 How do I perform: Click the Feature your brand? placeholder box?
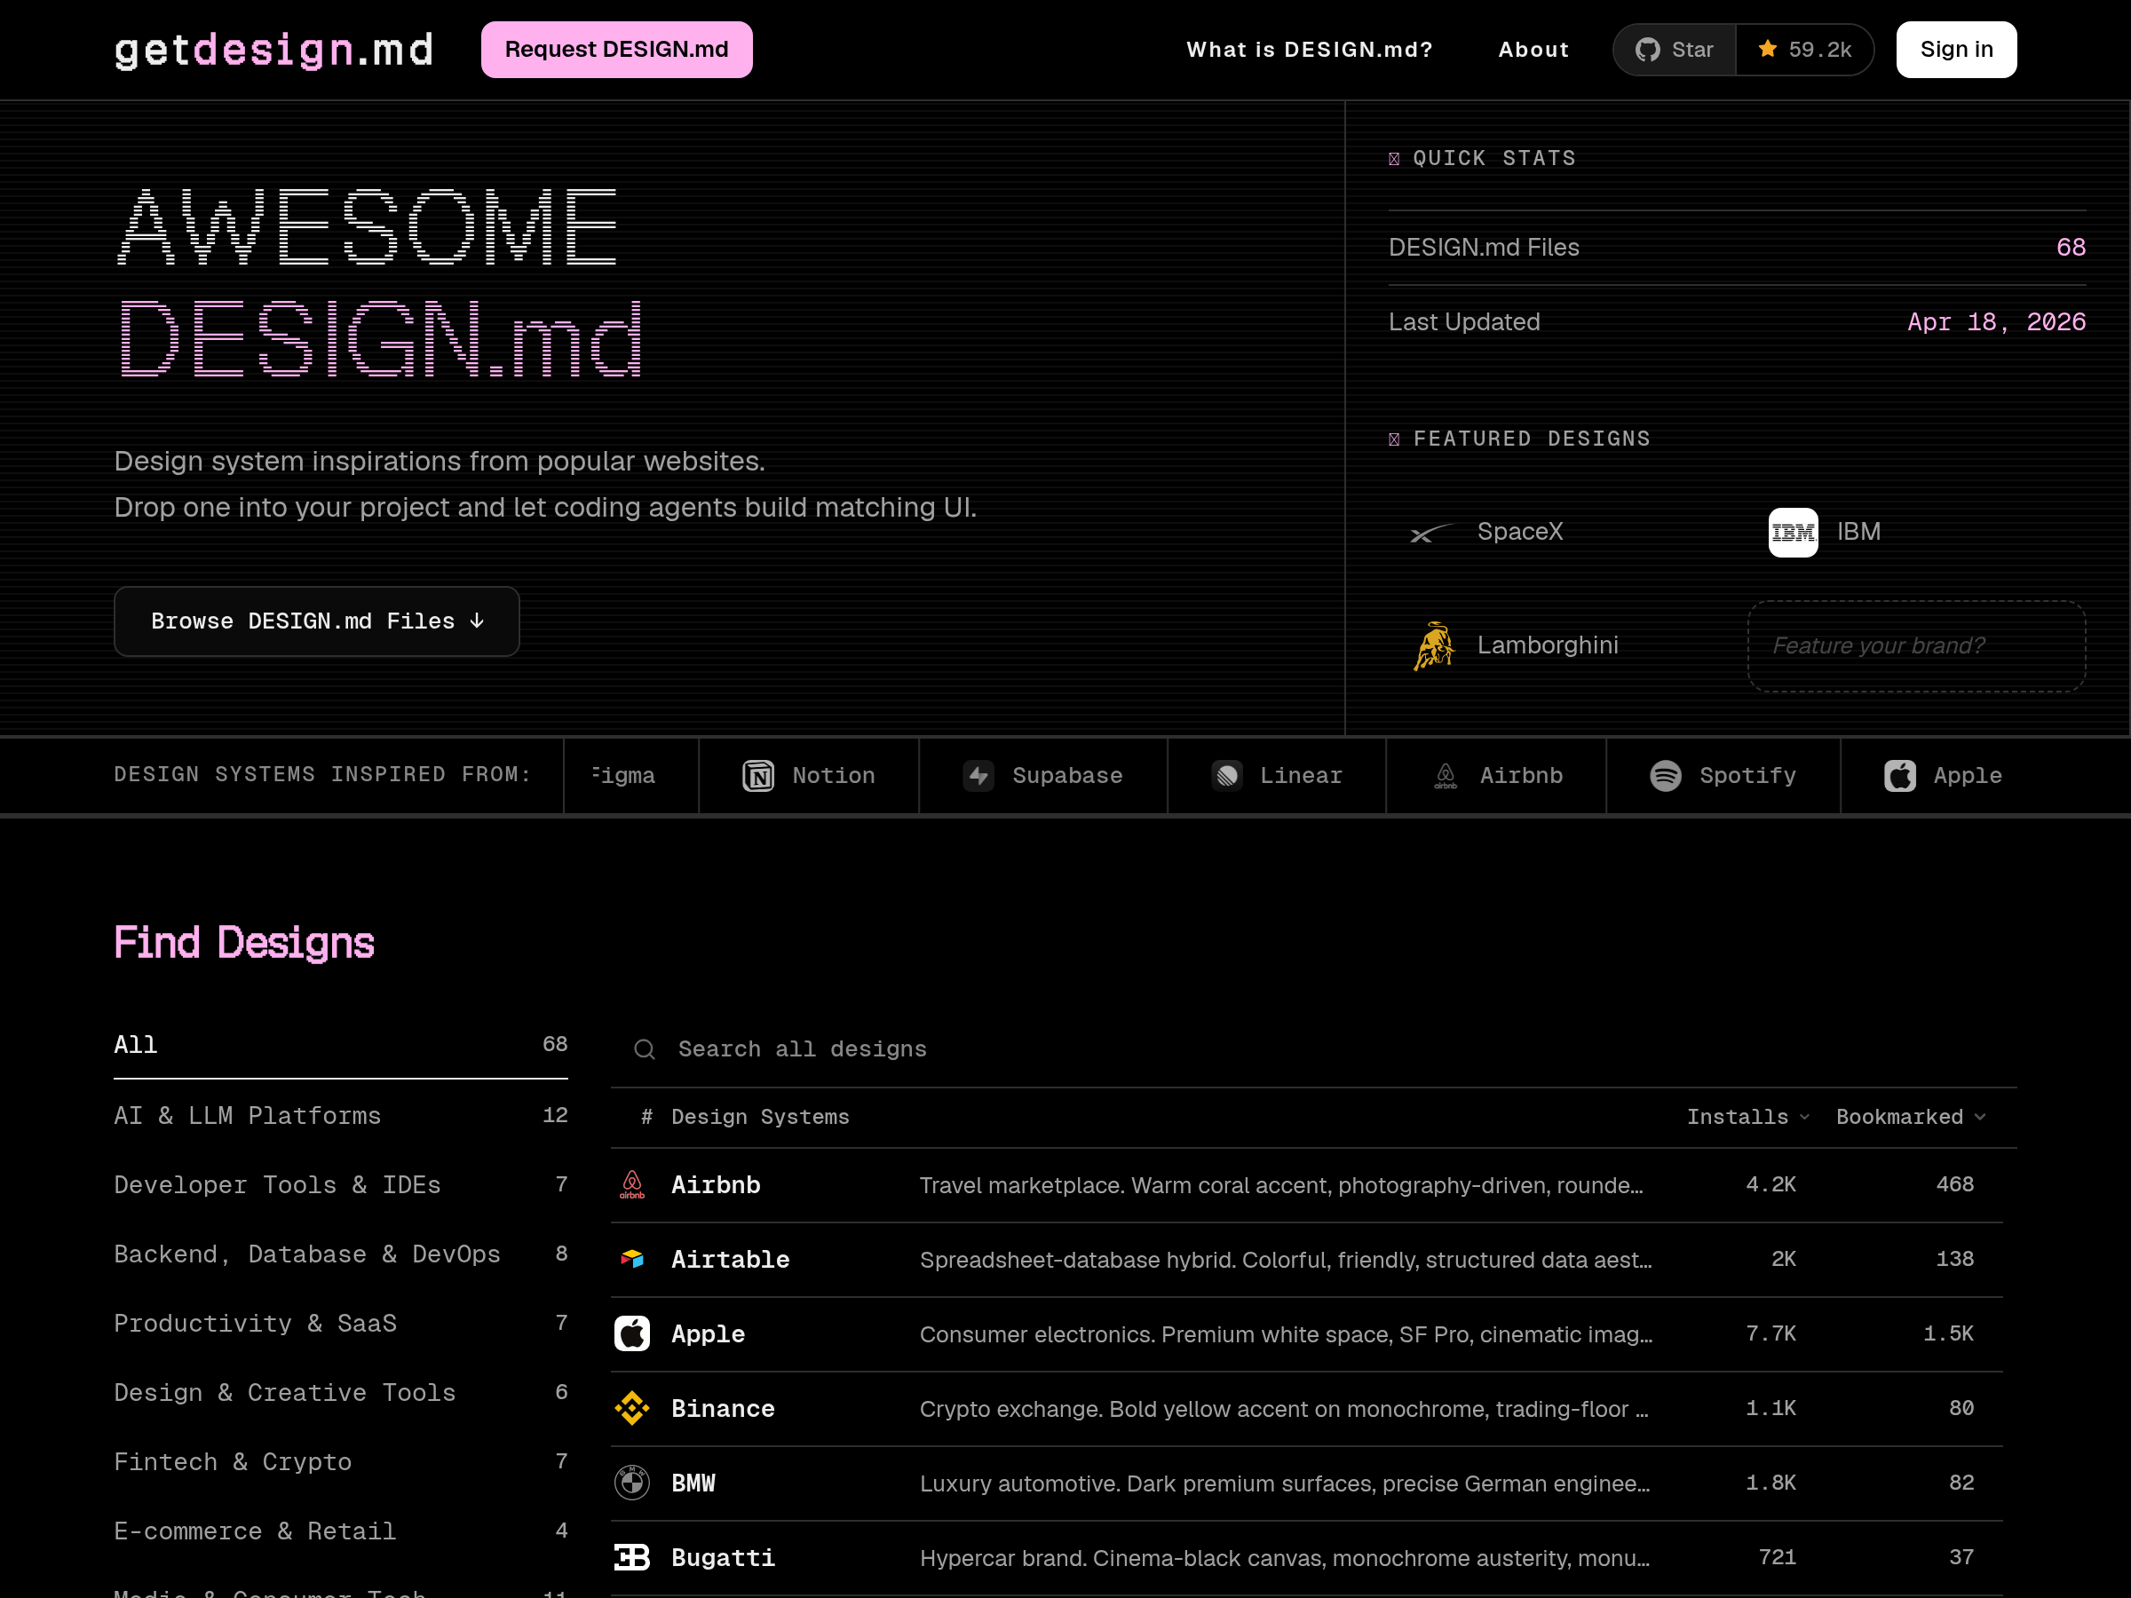[1915, 645]
